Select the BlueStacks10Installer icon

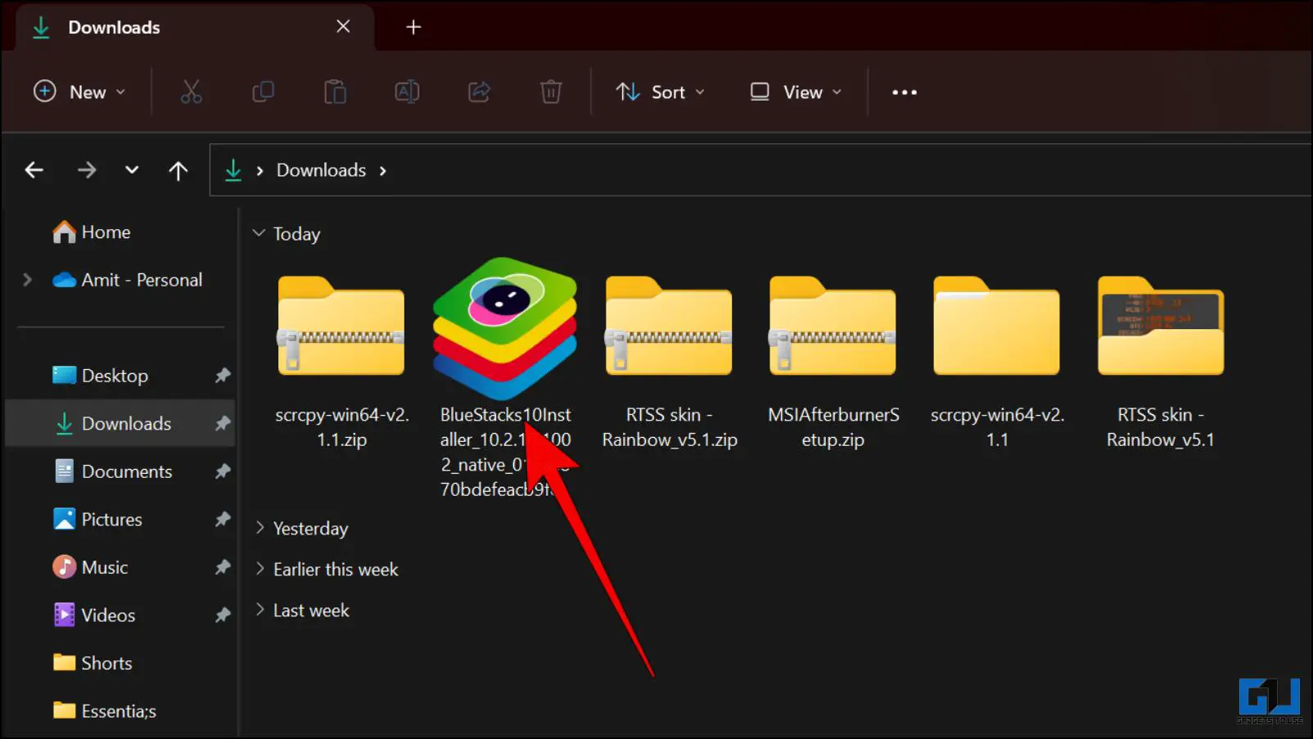[x=505, y=328]
